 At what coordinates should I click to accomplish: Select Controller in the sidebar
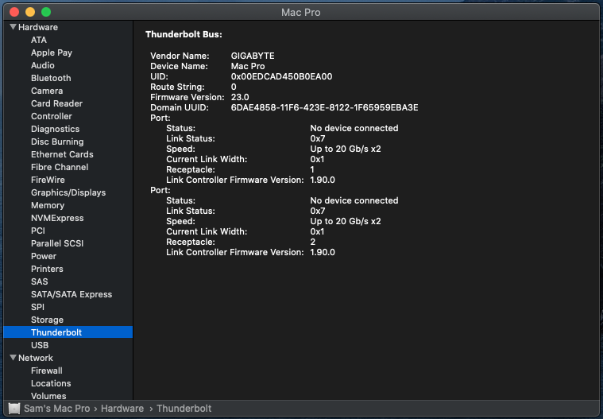[x=52, y=116]
